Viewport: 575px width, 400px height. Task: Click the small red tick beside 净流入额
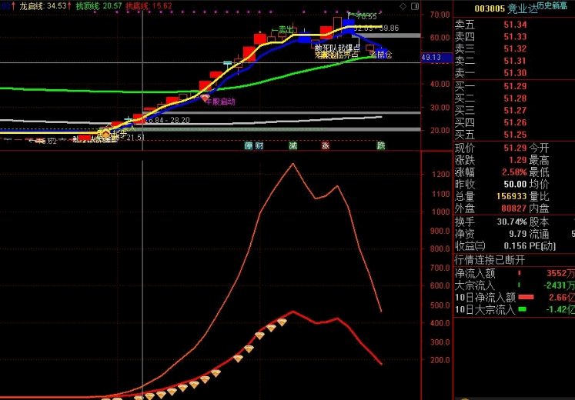click(520, 273)
